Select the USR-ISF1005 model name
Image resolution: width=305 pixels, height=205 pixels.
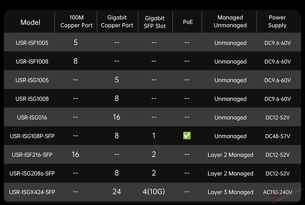pyautogui.click(x=32, y=43)
